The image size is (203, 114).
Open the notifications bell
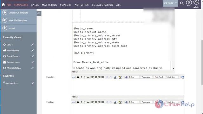[x=189, y=3]
